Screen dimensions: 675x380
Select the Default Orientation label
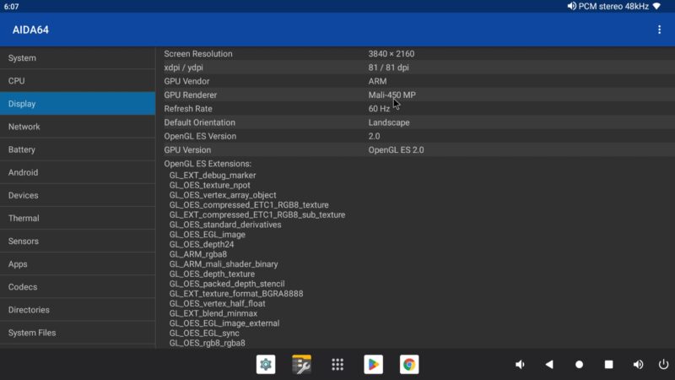(x=200, y=122)
